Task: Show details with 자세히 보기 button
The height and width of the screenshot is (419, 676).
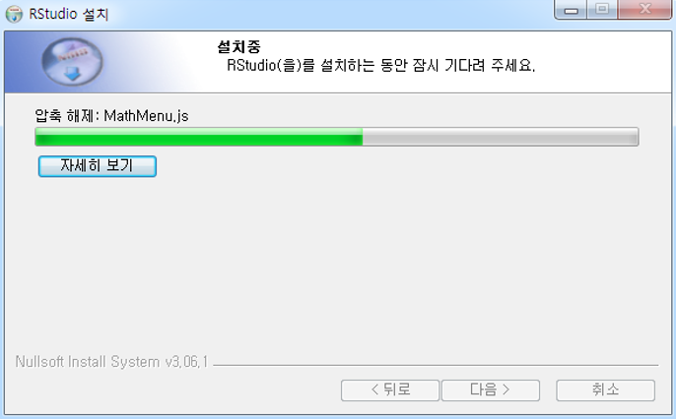Action: click(x=98, y=166)
